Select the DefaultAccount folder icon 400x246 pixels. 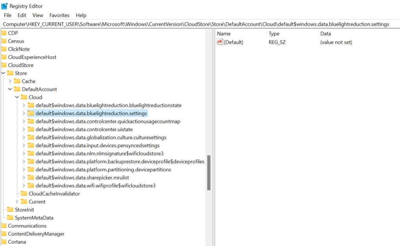pyautogui.click(x=17, y=89)
